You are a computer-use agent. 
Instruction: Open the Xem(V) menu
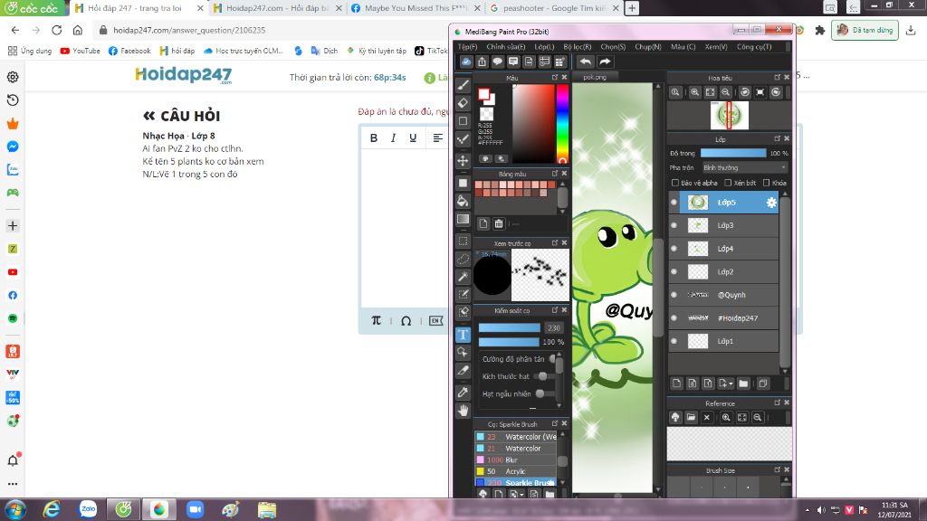(716, 47)
